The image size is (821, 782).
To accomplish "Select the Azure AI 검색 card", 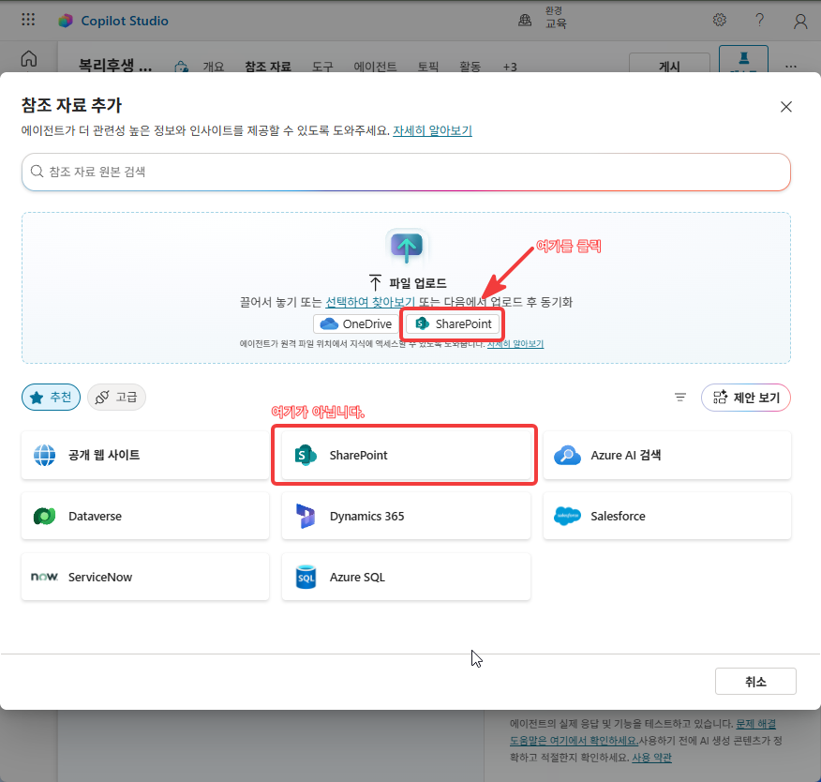I will click(x=667, y=455).
